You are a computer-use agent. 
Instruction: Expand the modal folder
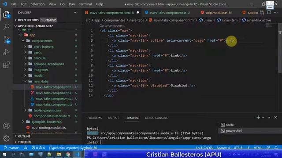(x=25, y=75)
